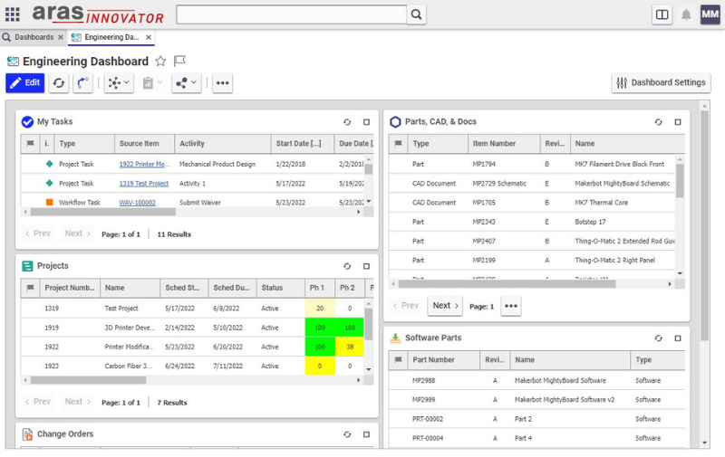Click the Edit button
This screenshot has height=457, width=725.
(24, 82)
